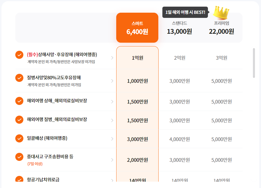Click the 3억원 cell under 프리미엄
261x188 pixels.
(x=221, y=58)
